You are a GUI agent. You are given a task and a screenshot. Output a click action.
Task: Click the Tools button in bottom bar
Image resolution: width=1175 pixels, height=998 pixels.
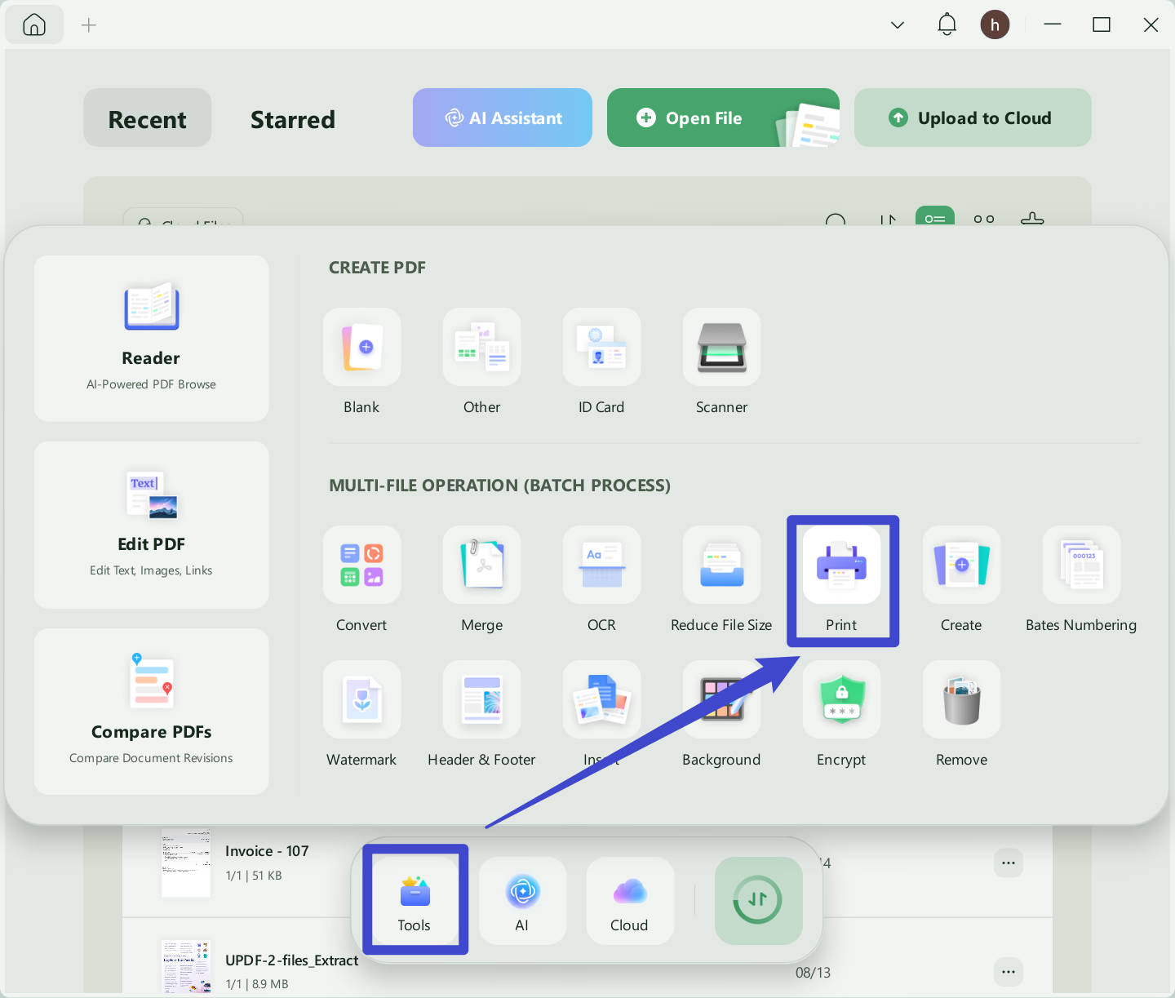(x=415, y=901)
